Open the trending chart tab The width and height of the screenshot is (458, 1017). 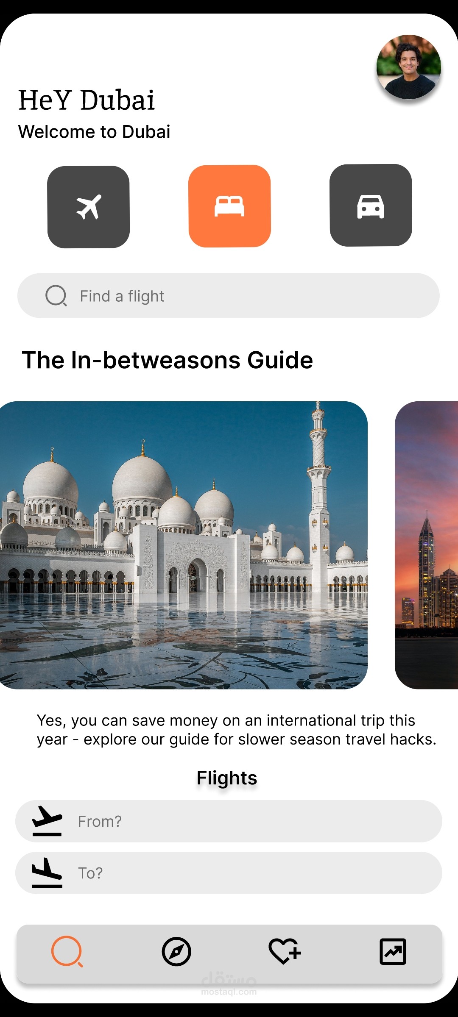click(x=393, y=952)
